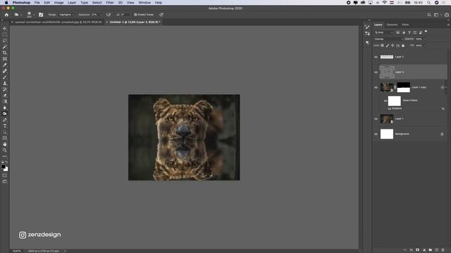Image resolution: width=451 pixels, height=253 pixels.
Task: Select the Blur tool
Action: pos(5,108)
